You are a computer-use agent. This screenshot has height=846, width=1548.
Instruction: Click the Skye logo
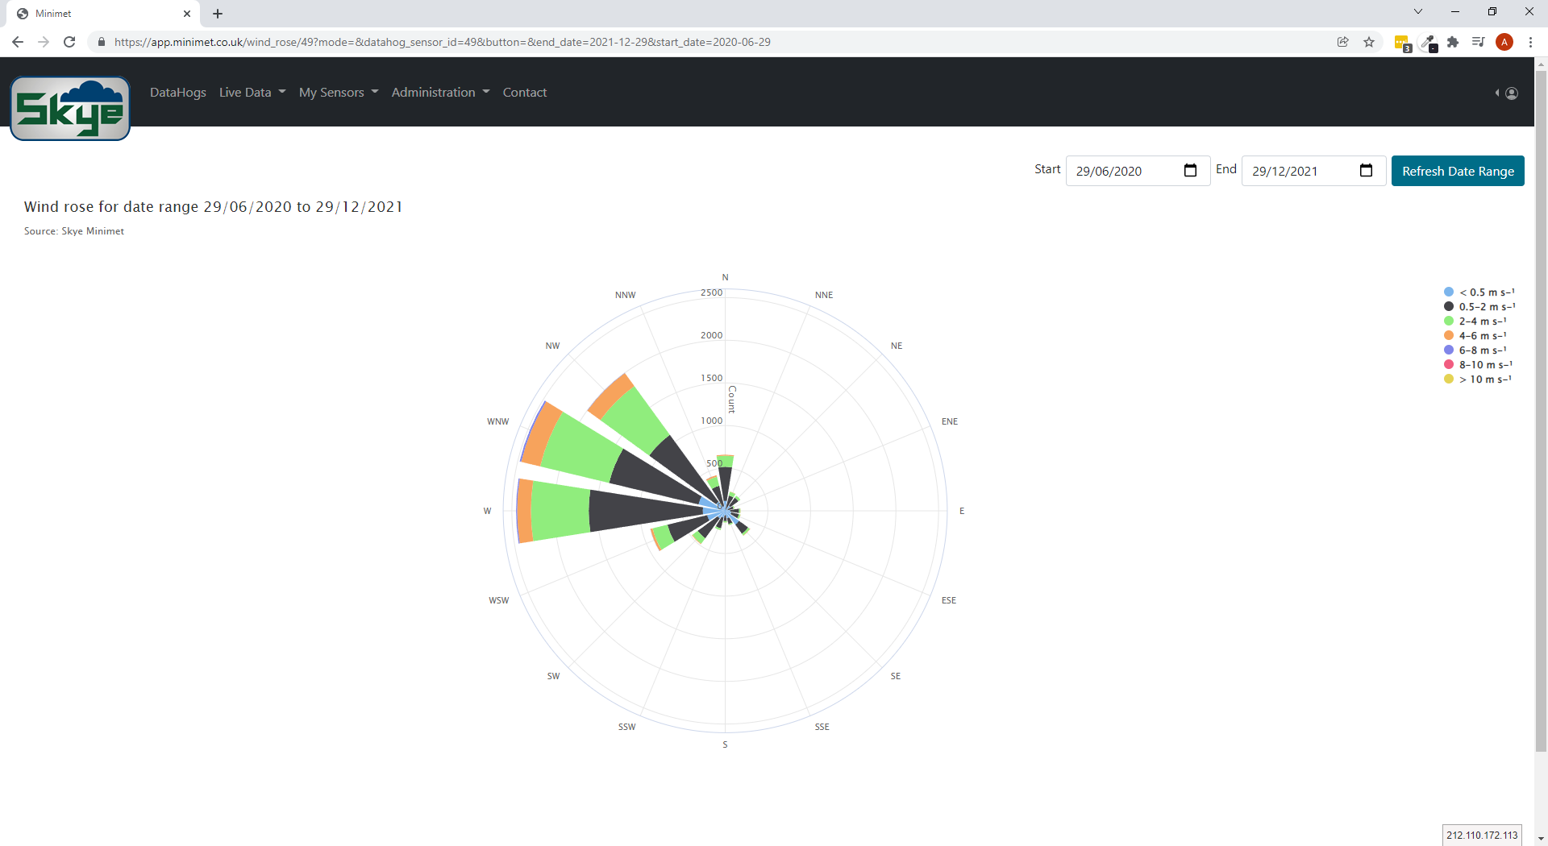pos(70,109)
